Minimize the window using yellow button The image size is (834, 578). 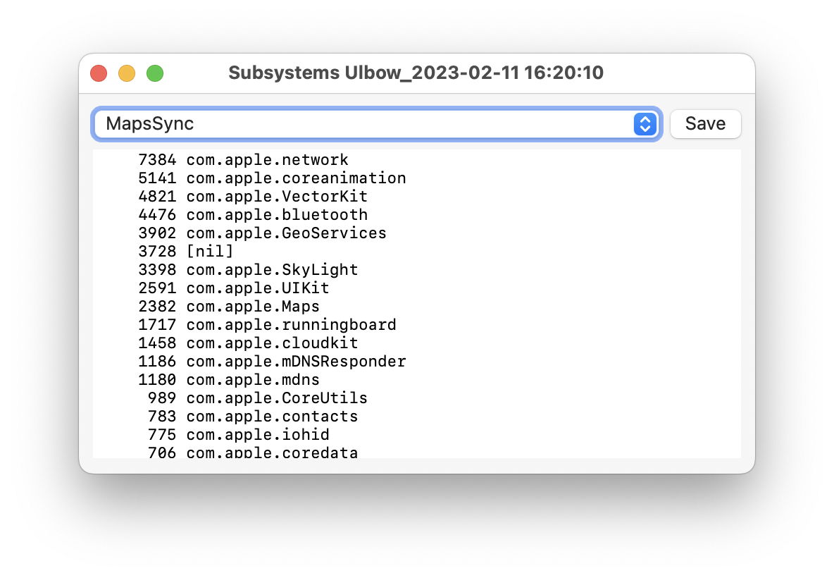[x=127, y=73]
